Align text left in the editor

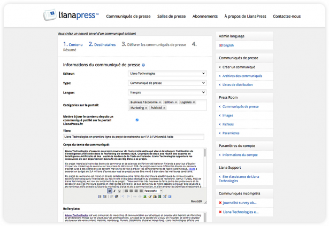point(126,191)
